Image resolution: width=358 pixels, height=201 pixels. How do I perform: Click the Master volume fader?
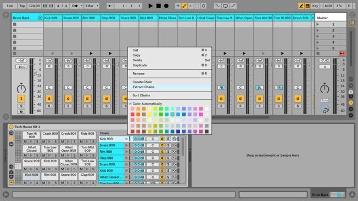point(339,64)
